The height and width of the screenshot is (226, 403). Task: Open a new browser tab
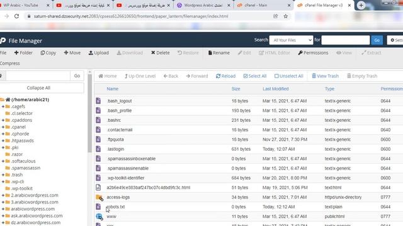pos(361,5)
